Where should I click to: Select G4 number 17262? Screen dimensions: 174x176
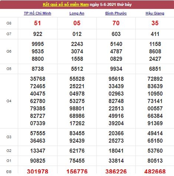77,123
